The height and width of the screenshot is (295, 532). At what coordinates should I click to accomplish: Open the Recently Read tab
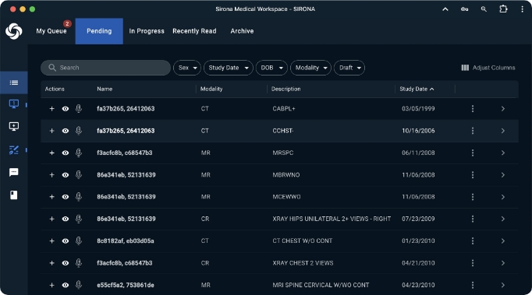click(x=194, y=31)
